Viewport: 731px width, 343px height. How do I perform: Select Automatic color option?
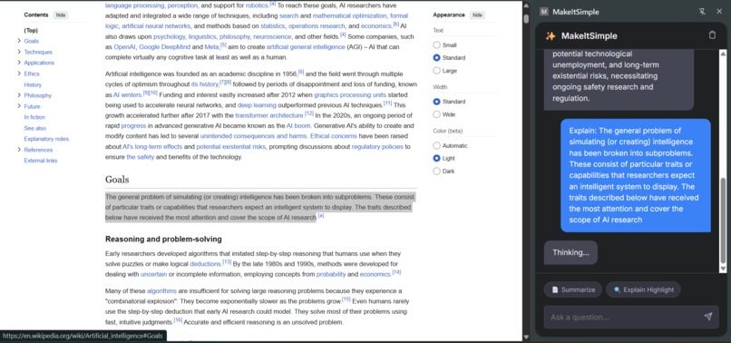[x=437, y=146]
